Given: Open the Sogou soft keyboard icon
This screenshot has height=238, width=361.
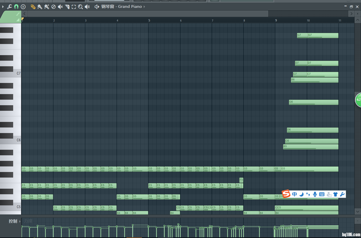Looking at the screenshot, I should pyautogui.click(x=322, y=194).
